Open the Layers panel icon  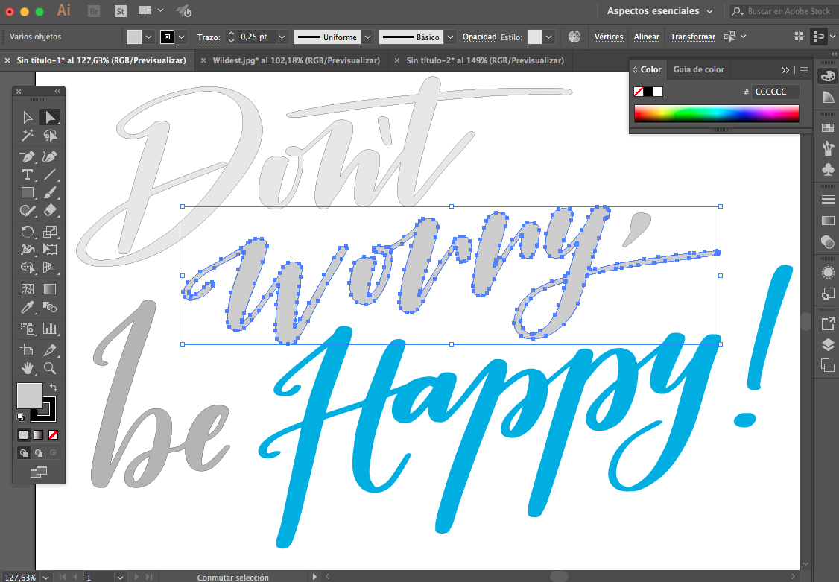point(827,344)
